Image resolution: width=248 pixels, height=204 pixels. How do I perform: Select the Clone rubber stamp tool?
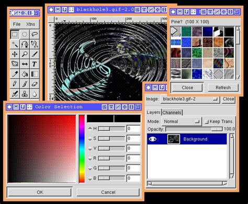tap(25, 94)
